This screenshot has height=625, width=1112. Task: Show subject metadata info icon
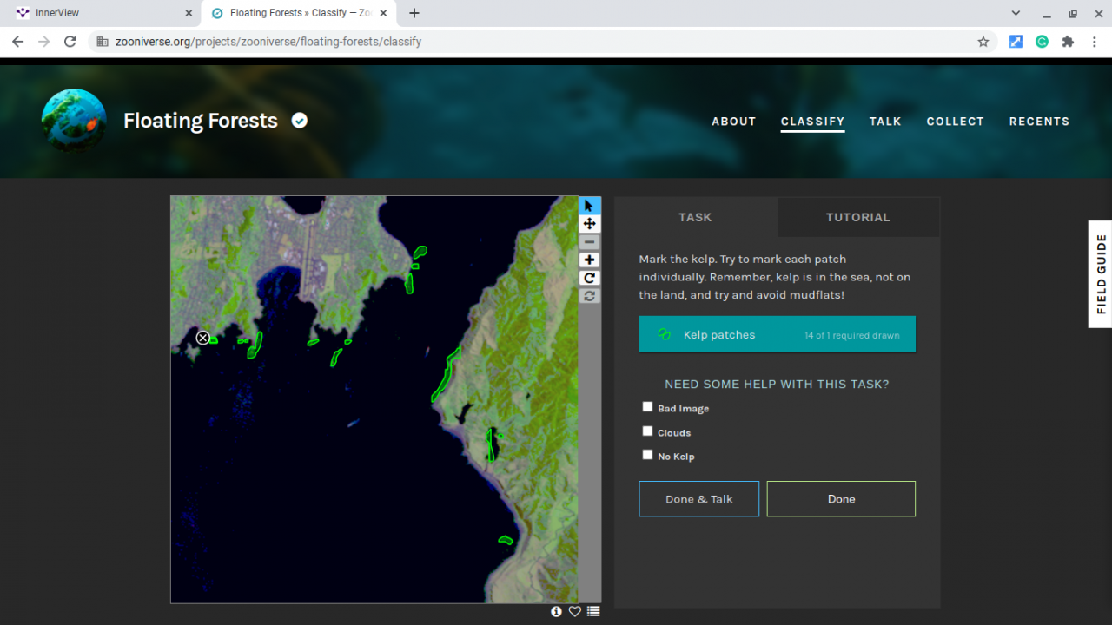(556, 611)
